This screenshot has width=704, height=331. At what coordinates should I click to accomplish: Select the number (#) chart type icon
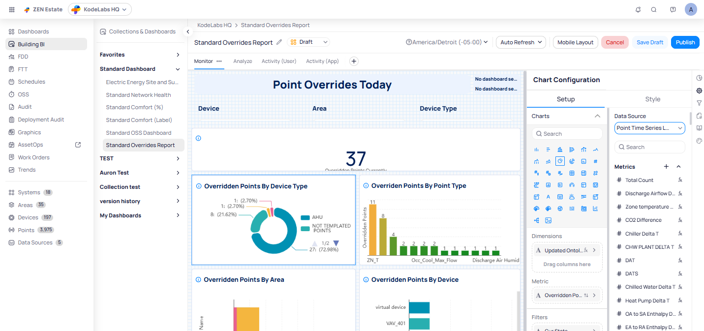tap(595, 161)
